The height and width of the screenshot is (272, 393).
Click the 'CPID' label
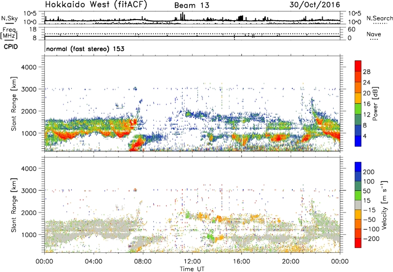11,47
